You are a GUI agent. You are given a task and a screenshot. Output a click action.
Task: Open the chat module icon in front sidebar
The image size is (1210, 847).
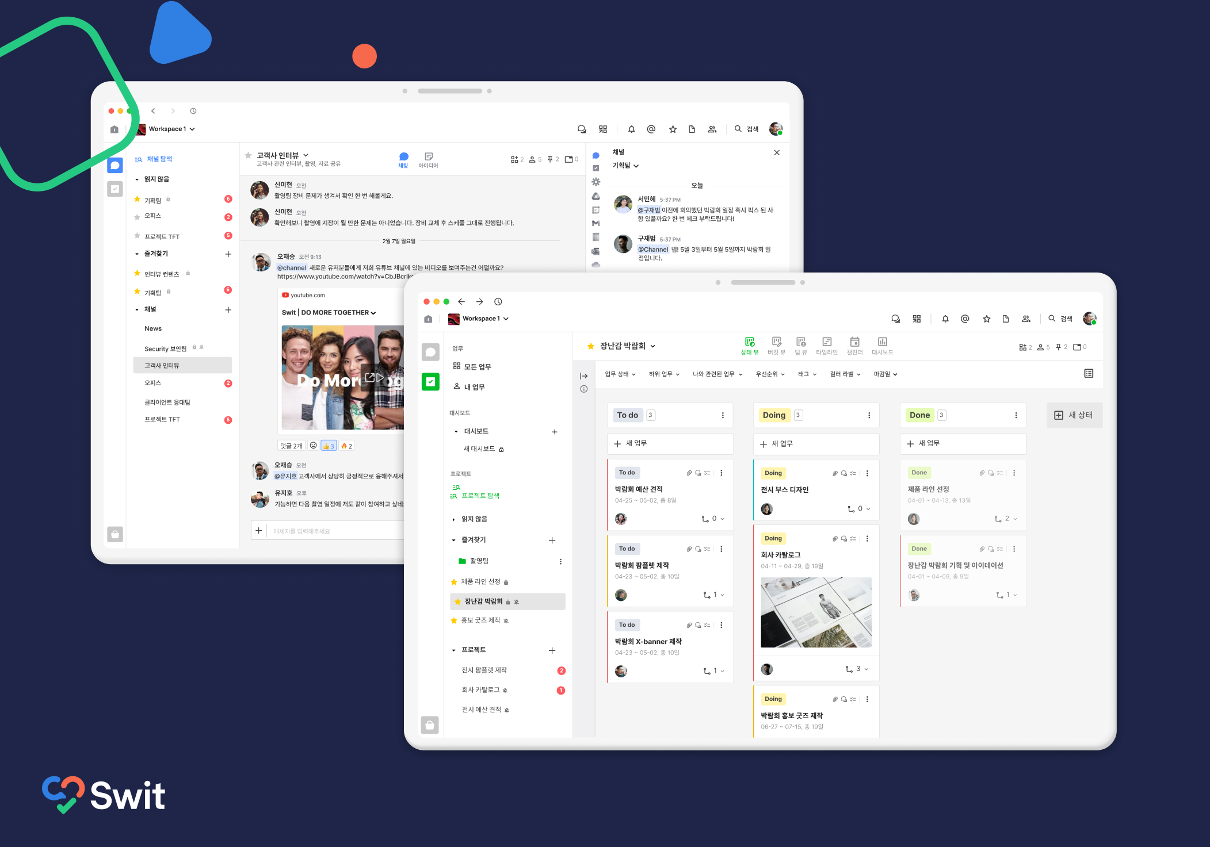[430, 352]
